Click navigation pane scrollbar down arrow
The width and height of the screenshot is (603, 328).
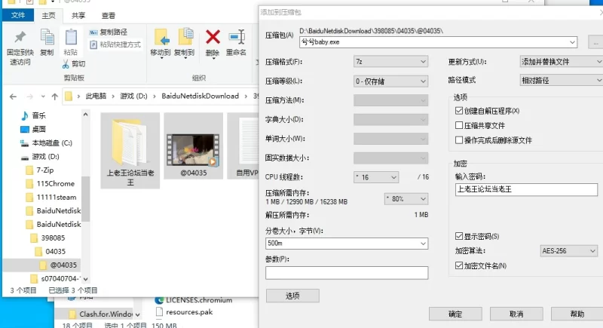coord(85,279)
